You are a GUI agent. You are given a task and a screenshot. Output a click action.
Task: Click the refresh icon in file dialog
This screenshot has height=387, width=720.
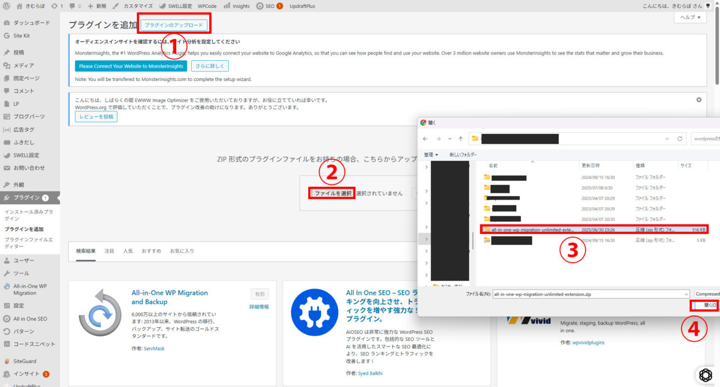click(x=679, y=138)
